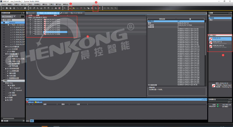Collapse the CPU/Expansion Racks tree node
This screenshot has height=127, width=233.
[6, 47]
